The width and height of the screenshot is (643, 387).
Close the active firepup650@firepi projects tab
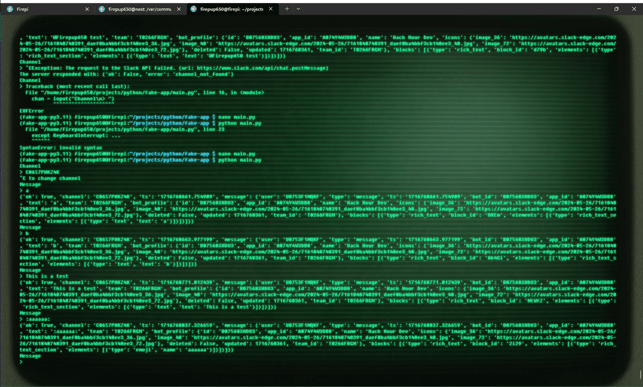(271, 9)
